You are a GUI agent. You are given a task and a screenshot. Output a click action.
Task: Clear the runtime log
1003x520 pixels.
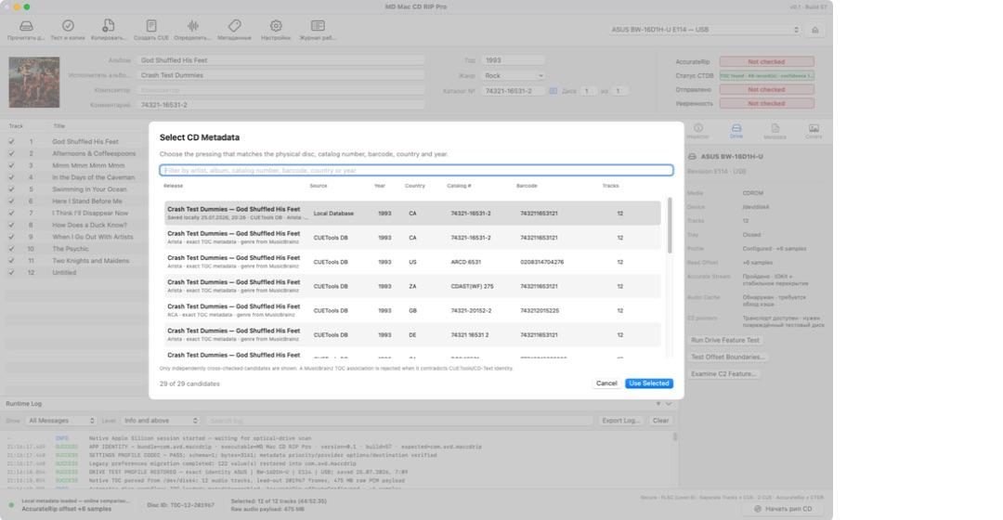[x=661, y=421]
